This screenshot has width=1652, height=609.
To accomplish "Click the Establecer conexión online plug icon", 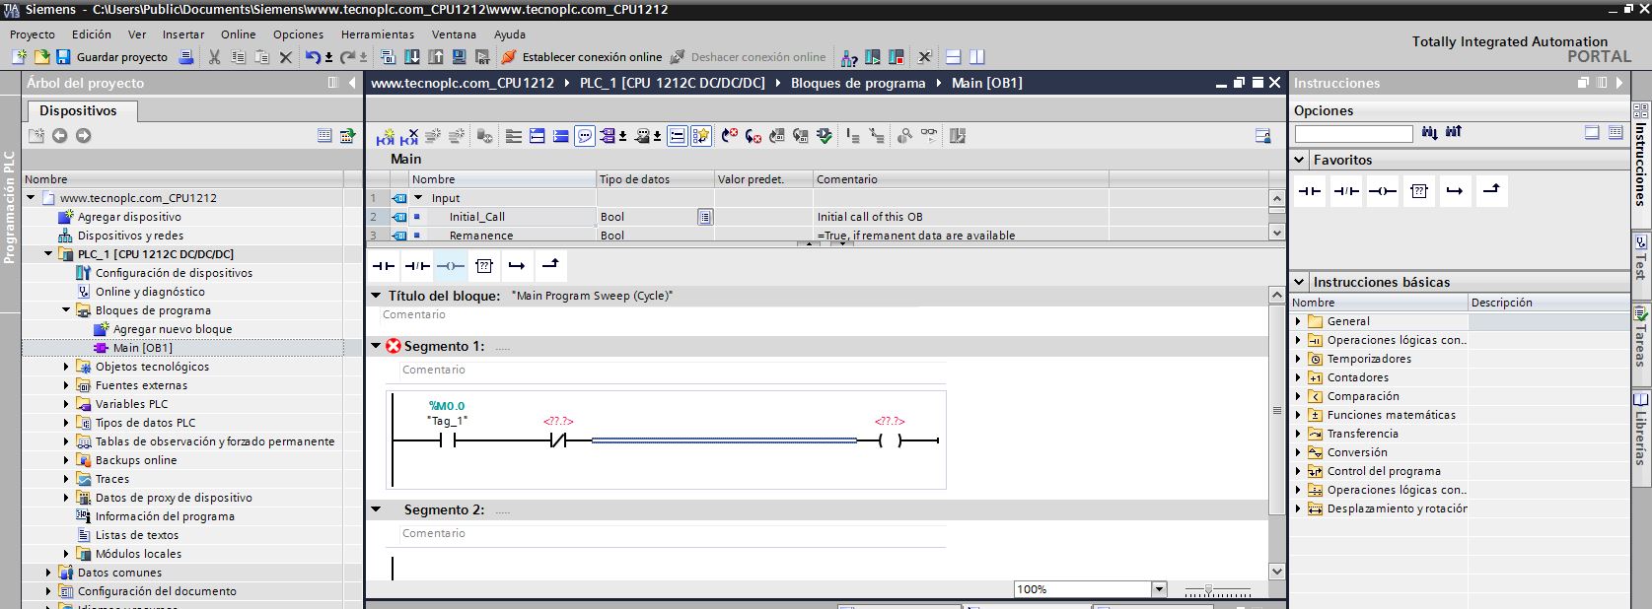I will tap(509, 57).
